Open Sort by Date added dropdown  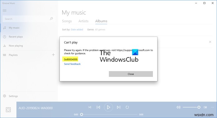77,30
